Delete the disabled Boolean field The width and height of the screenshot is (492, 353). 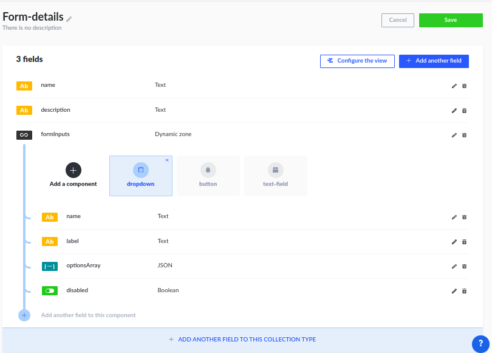pos(465,291)
